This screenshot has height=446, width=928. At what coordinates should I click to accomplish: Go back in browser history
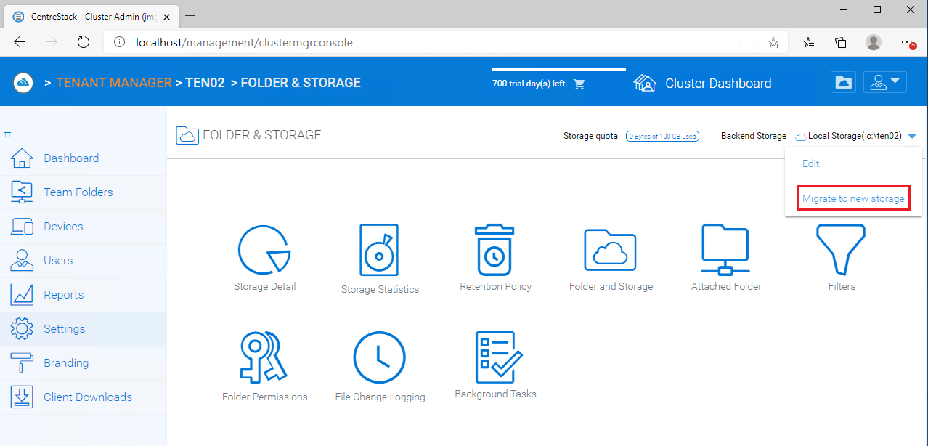click(x=20, y=42)
